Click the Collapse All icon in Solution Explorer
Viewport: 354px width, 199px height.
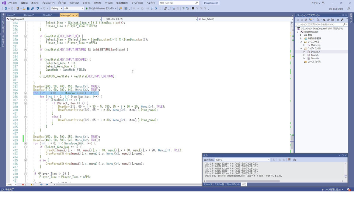click(329, 20)
